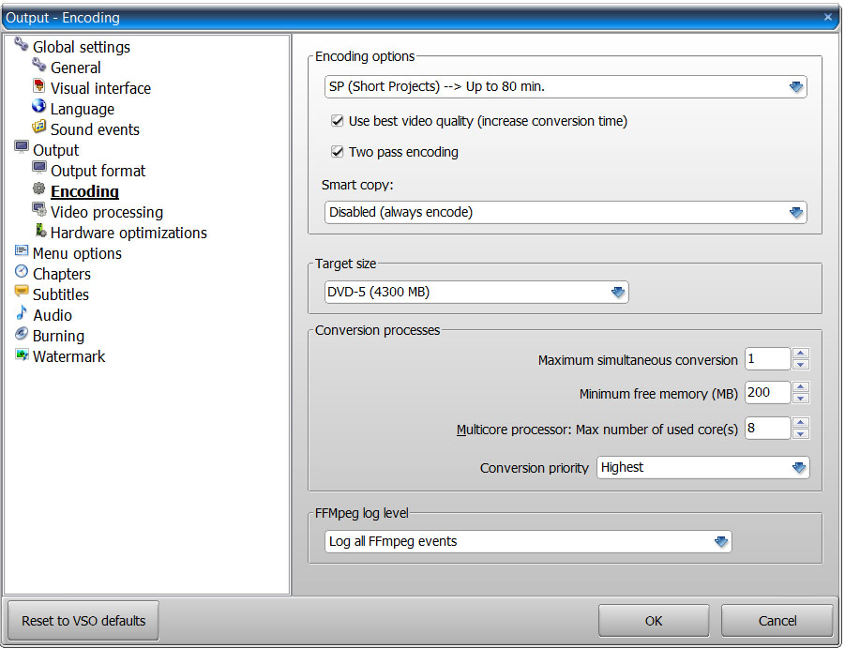
Task: Select Sound events settings page
Action: tap(95, 130)
